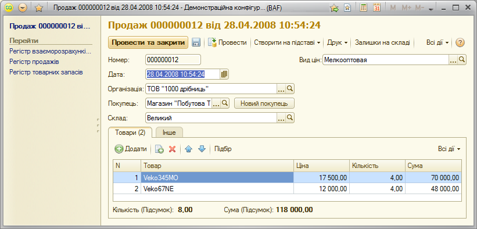Open Регістр товарних запасів link
This screenshot has height=229, width=477.
[x=46, y=72]
